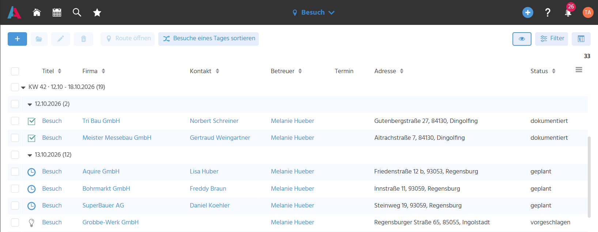Tick checkbox for Grobbe-Werk GmbH row

[x=15, y=222]
